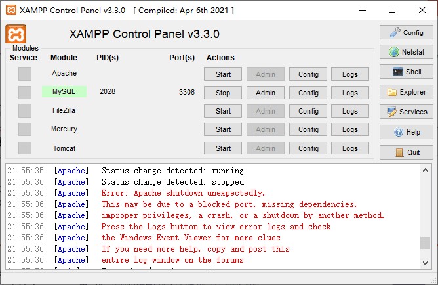Click the XAMPP title bar icon
This screenshot has width=438, height=285.
pyautogui.click(x=11, y=10)
